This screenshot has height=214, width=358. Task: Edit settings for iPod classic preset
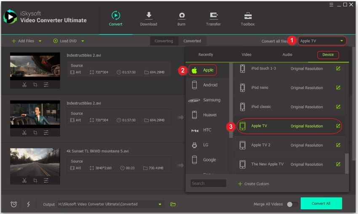pos(338,107)
